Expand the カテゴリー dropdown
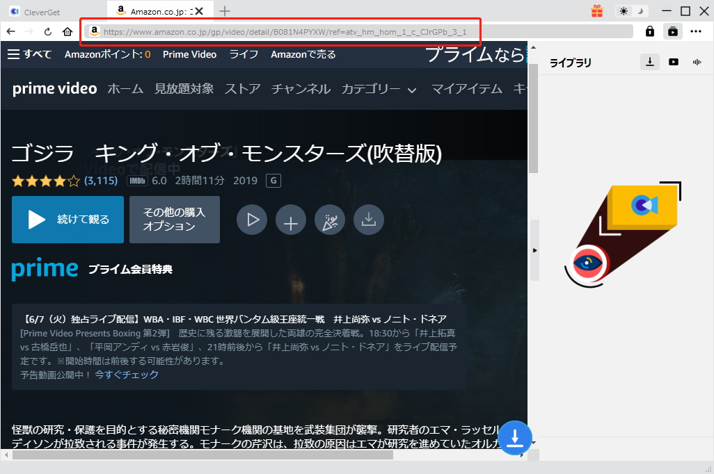 (379, 89)
